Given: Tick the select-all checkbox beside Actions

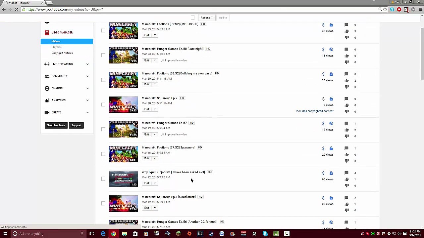Looking at the screenshot, I should 193,18.
